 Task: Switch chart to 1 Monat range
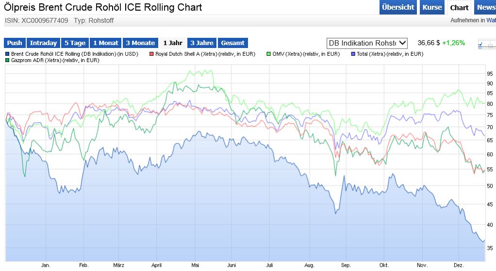click(x=105, y=43)
